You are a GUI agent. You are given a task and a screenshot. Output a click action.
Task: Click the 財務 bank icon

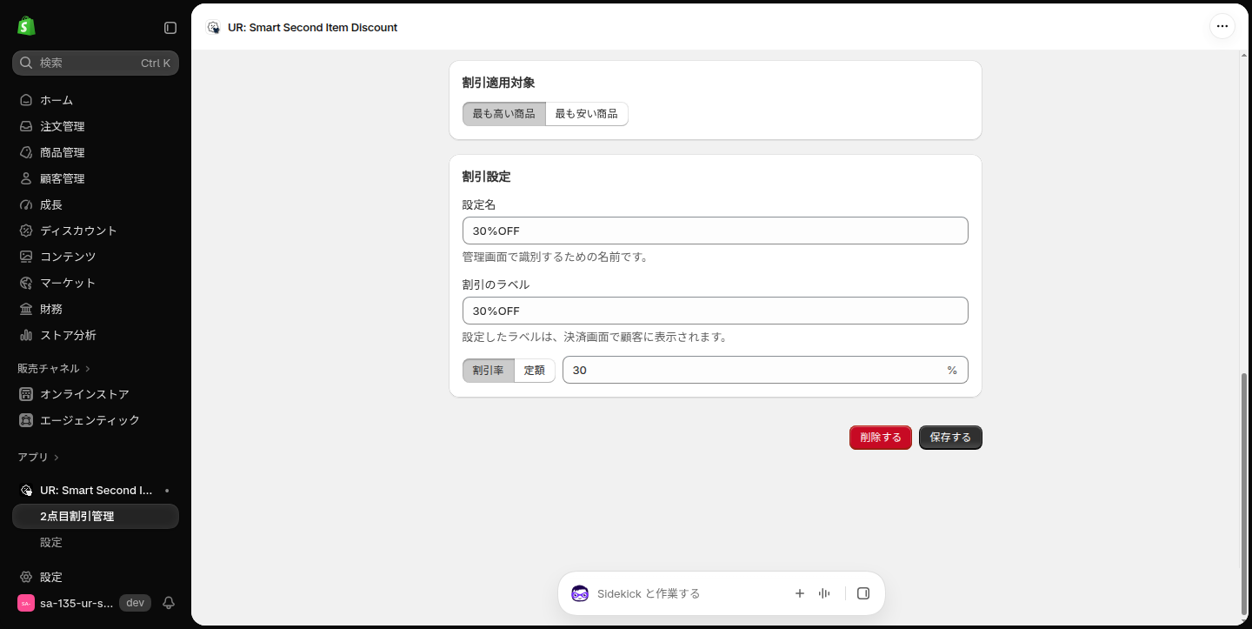(x=26, y=309)
